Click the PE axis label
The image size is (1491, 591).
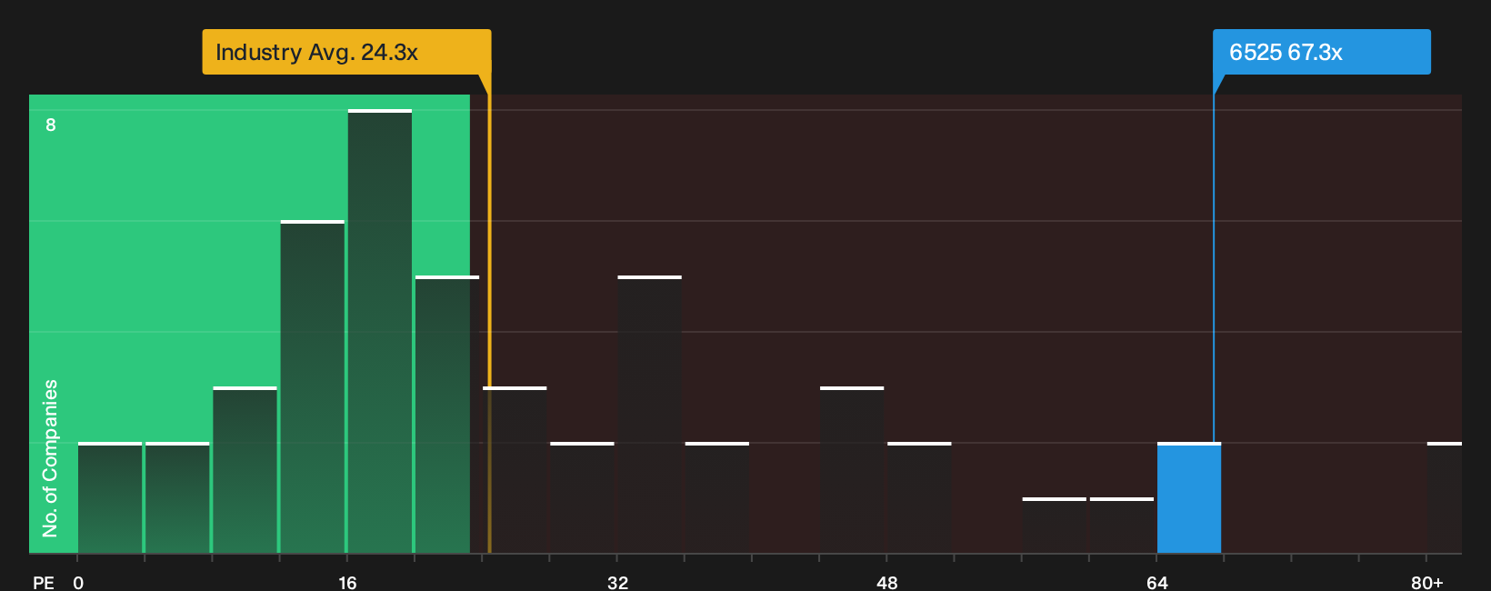pyautogui.click(x=44, y=582)
